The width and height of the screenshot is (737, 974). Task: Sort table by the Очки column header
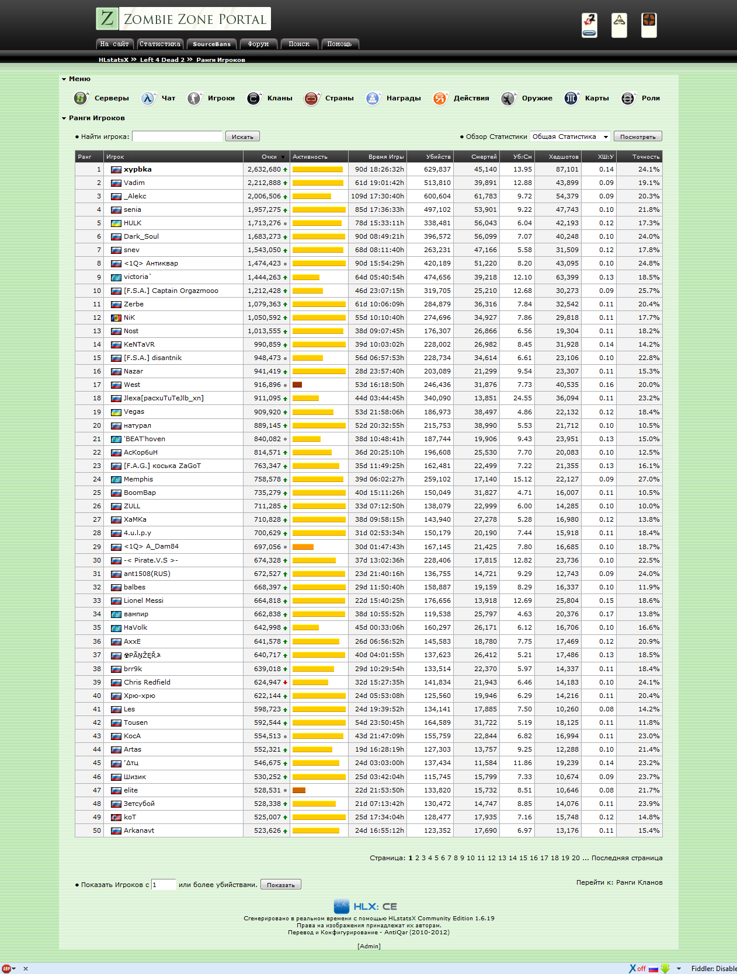tap(269, 157)
